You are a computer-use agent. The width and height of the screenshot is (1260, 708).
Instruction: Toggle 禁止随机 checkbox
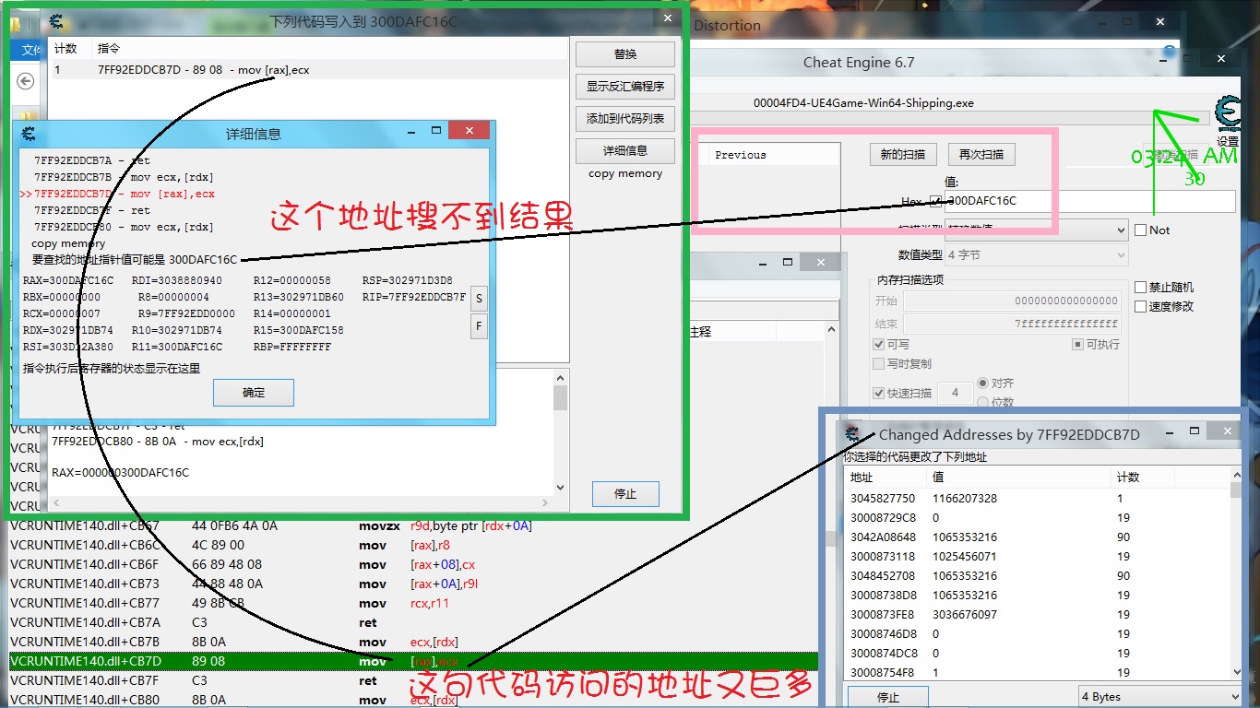[x=1141, y=288]
